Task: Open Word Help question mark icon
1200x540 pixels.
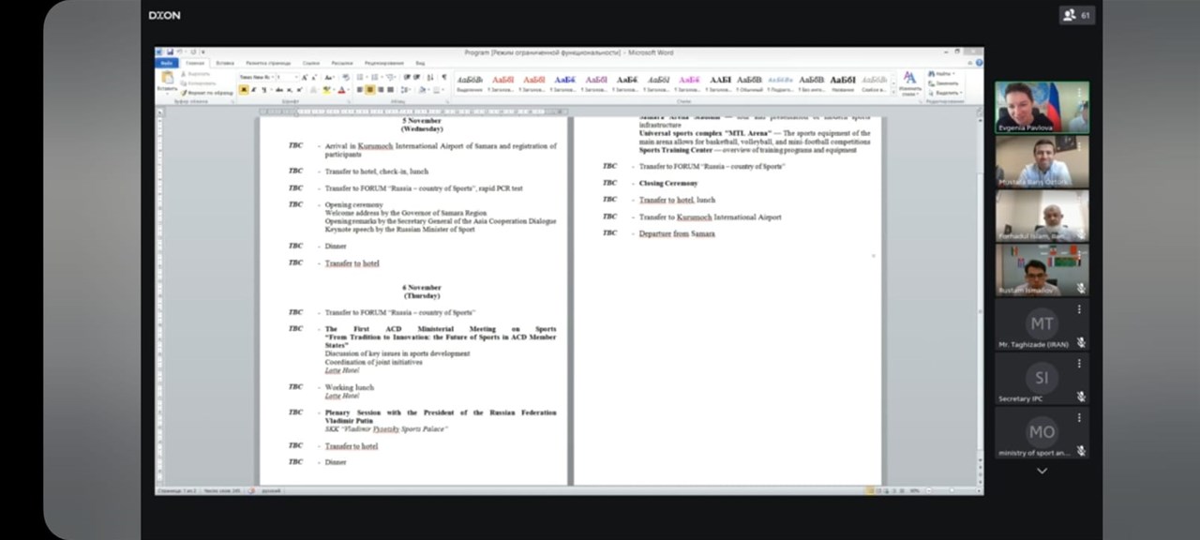Action: pyautogui.click(x=979, y=63)
